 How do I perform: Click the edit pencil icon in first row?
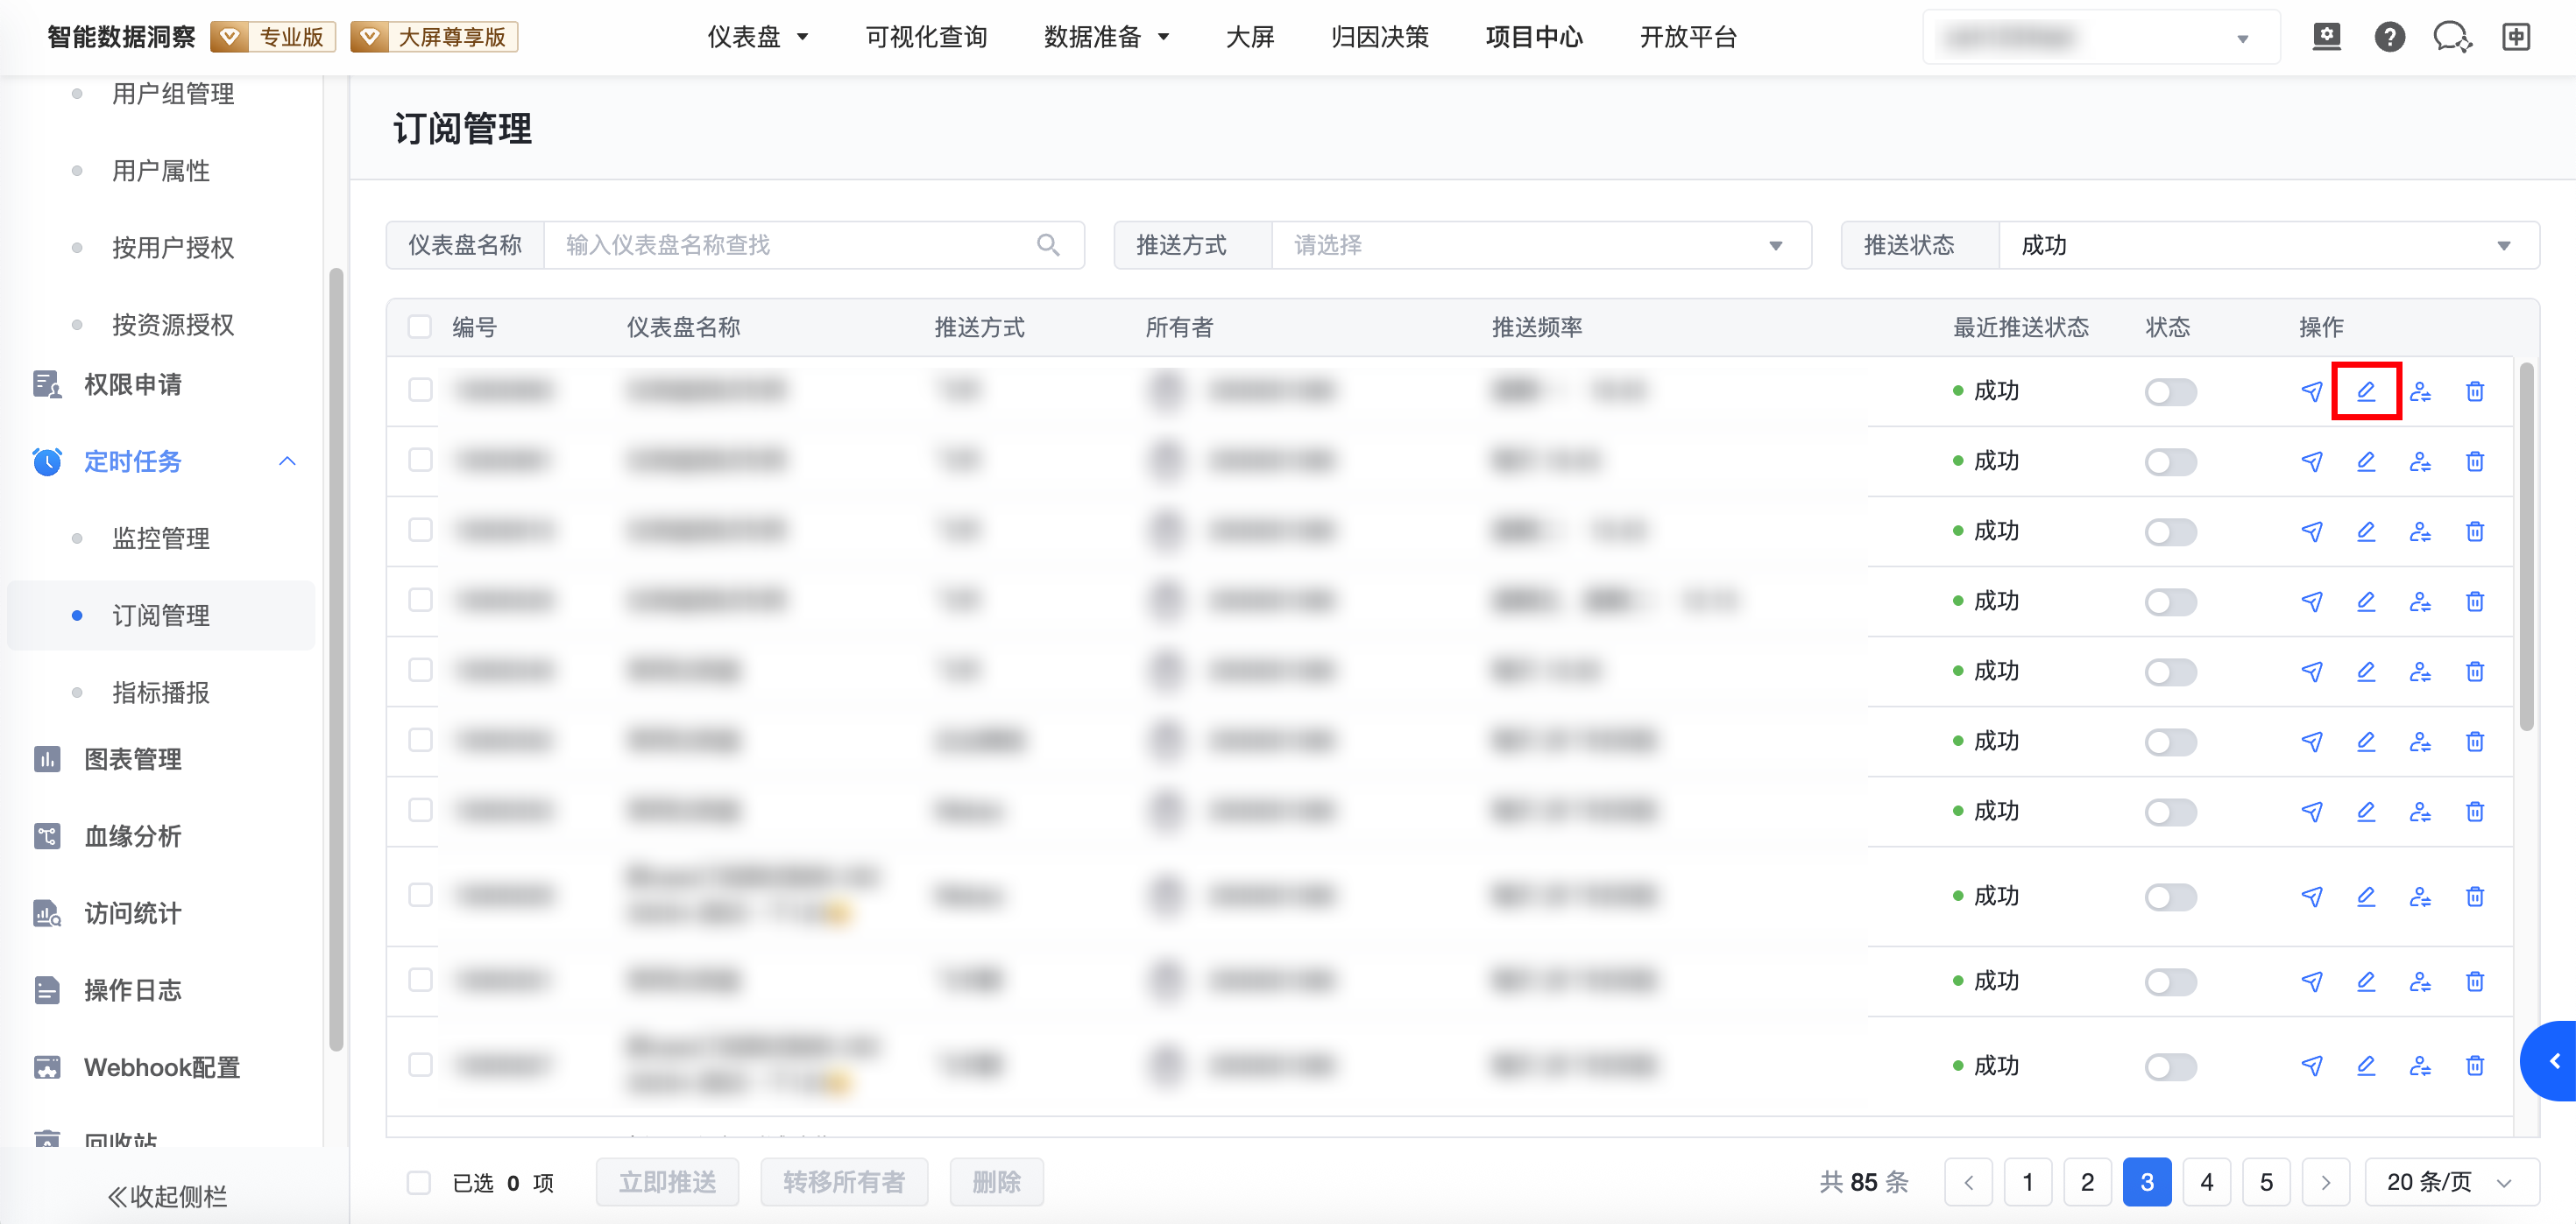click(2365, 390)
